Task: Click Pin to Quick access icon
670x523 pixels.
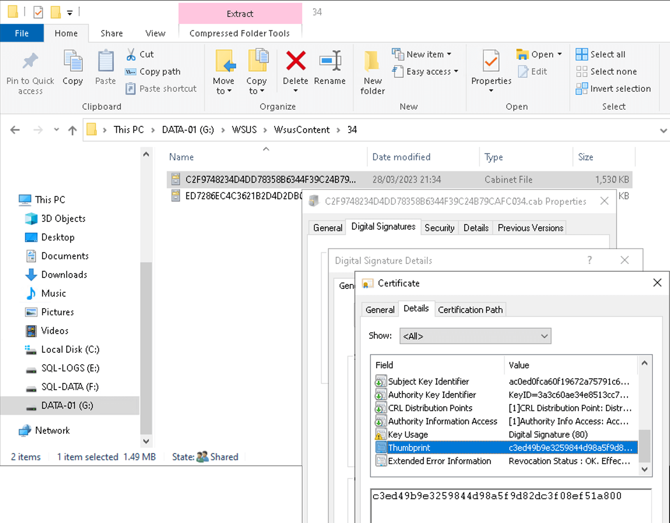Action: tap(30, 62)
